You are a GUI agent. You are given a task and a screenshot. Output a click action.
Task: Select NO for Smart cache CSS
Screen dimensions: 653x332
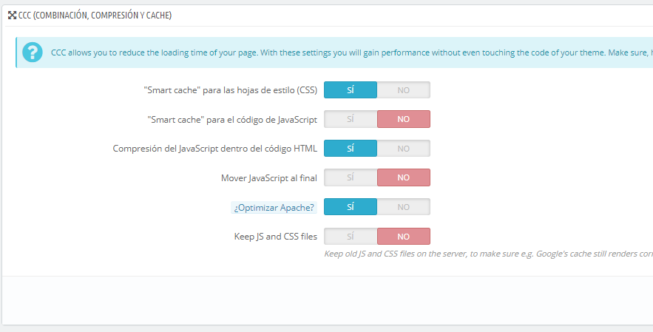[403, 90]
